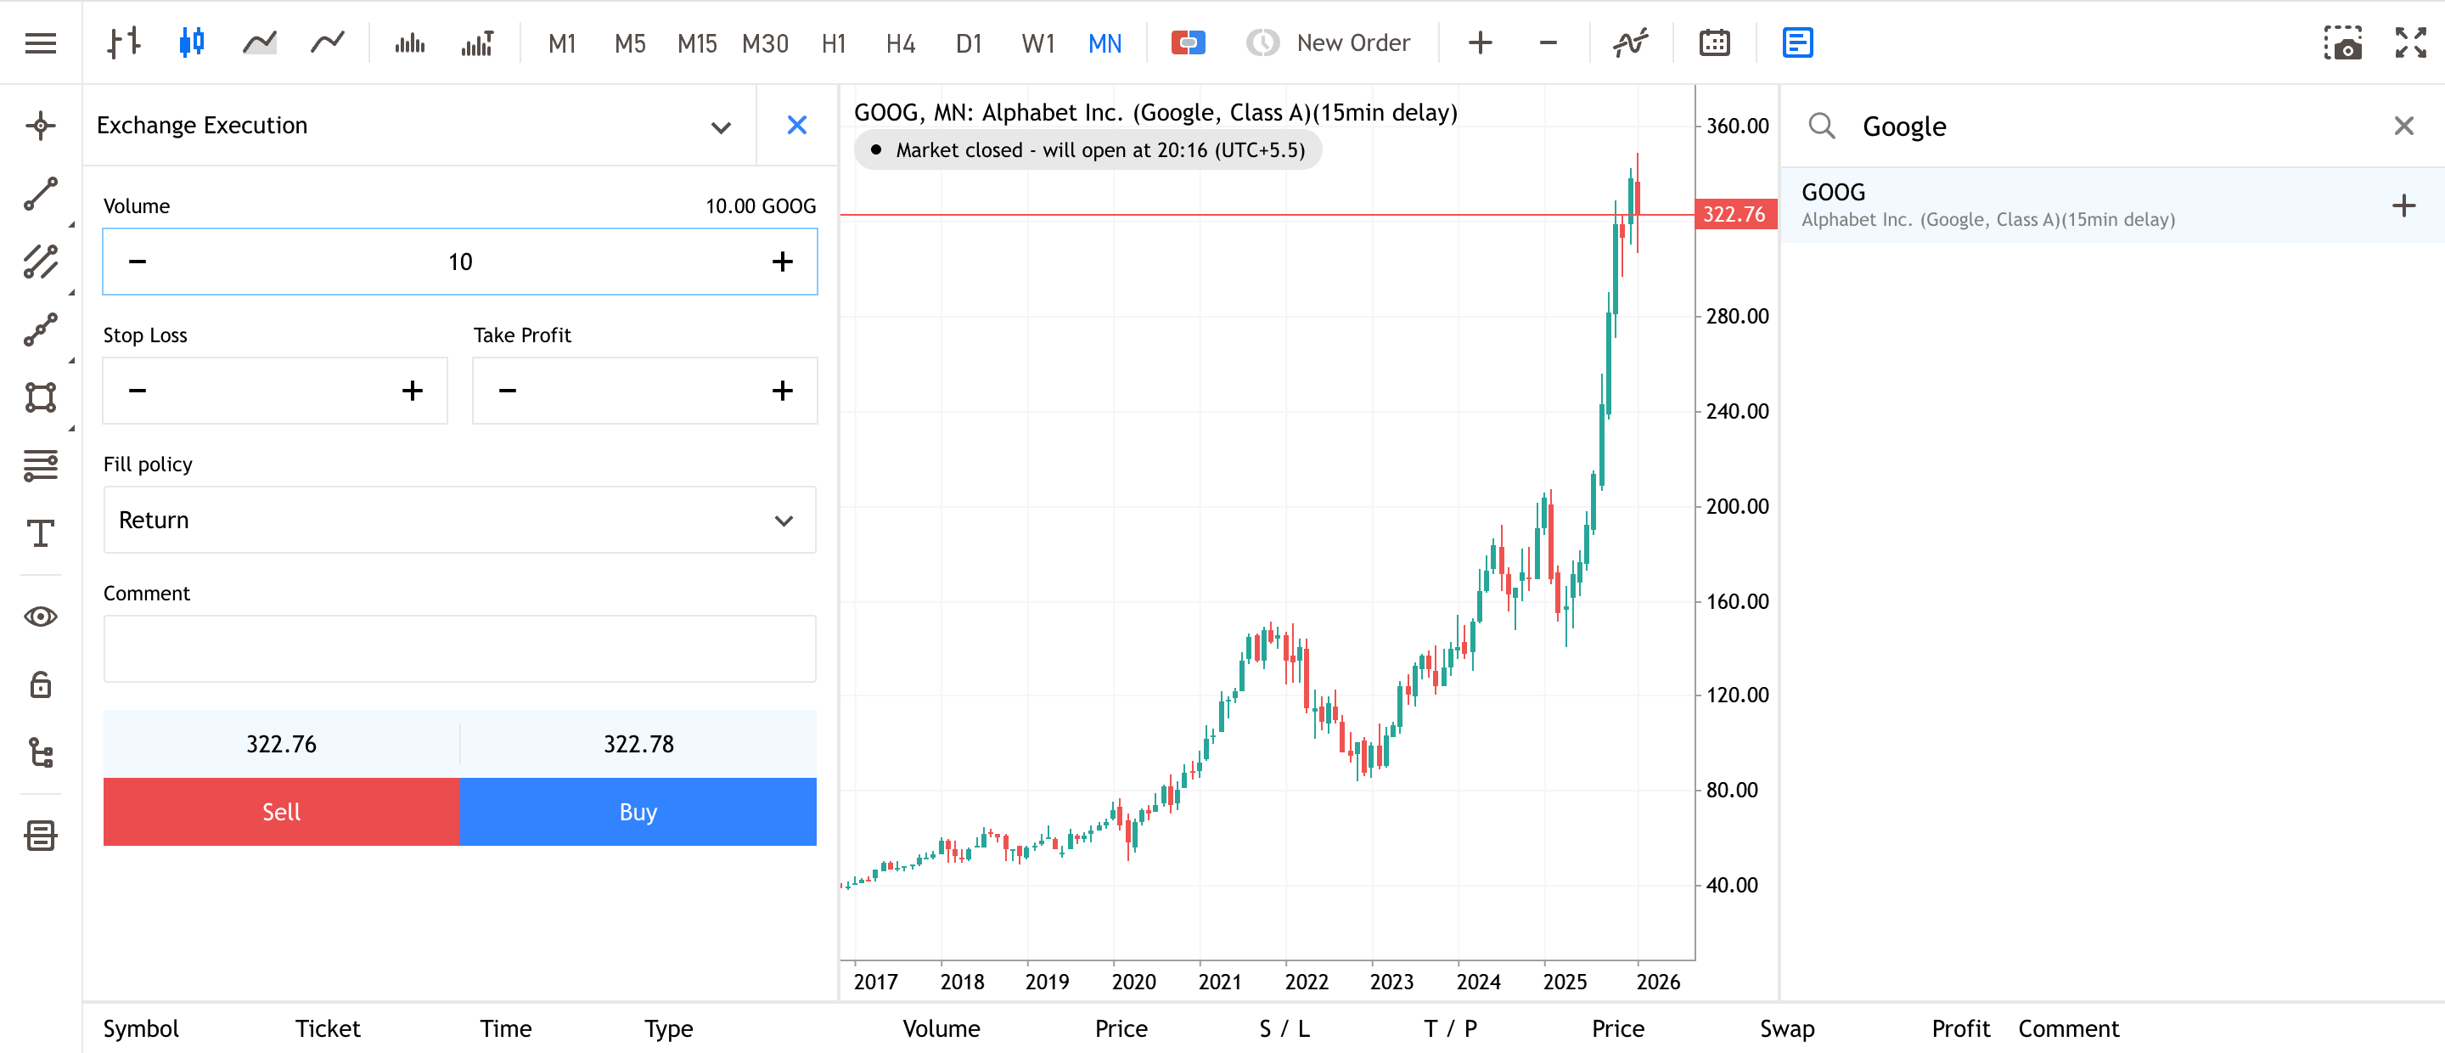The width and height of the screenshot is (2445, 1053).
Task: Select the candlestick chart type
Action: point(192,42)
